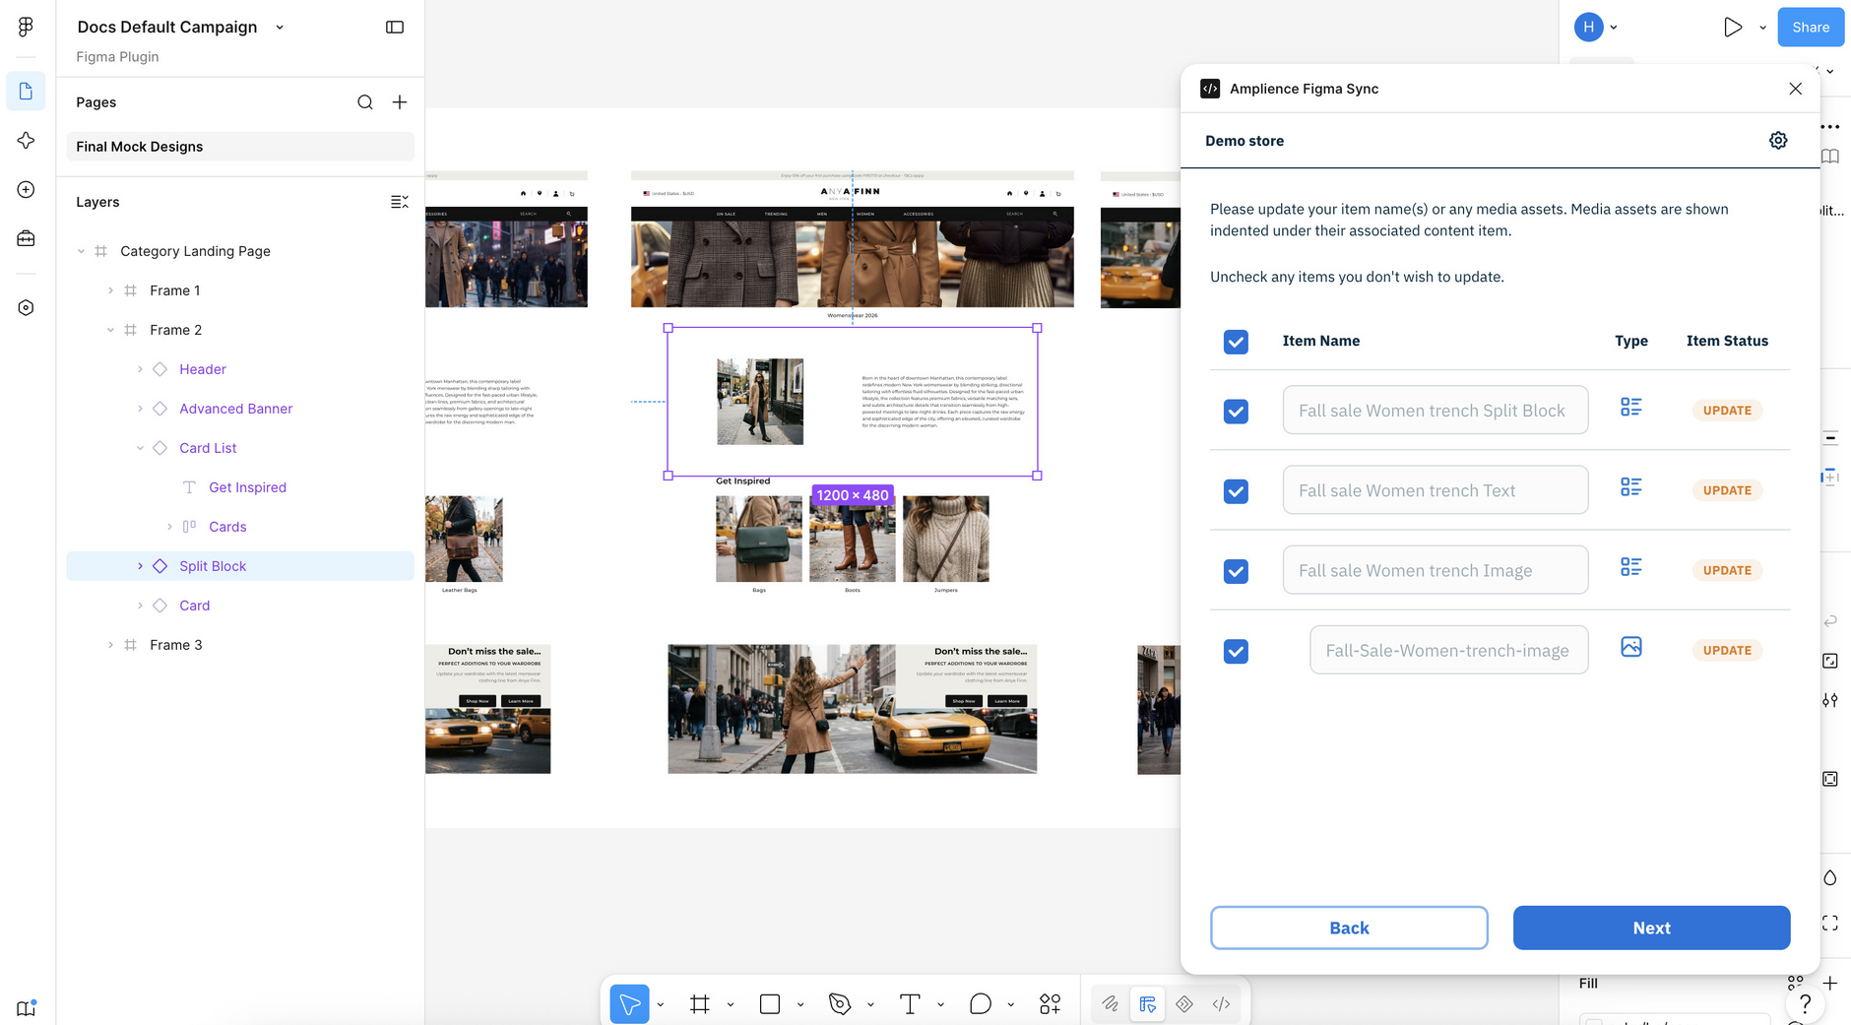Viewport: 1851px width, 1025px height.
Task: Close the Amplience Figma Sync plugin
Action: coord(1795,89)
